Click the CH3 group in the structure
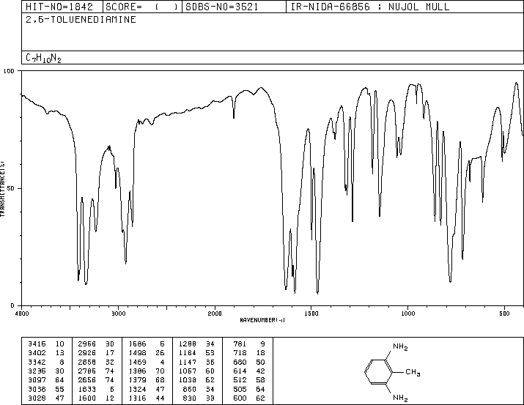This screenshot has width=524, height=405. [x=413, y=372]
